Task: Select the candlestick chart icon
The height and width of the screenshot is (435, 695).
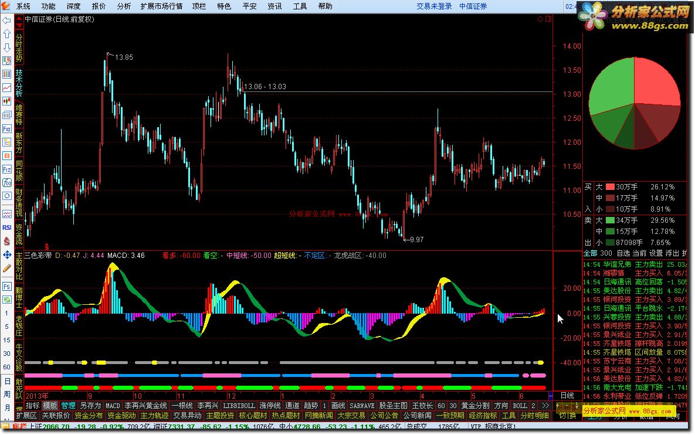Action: 6,101
